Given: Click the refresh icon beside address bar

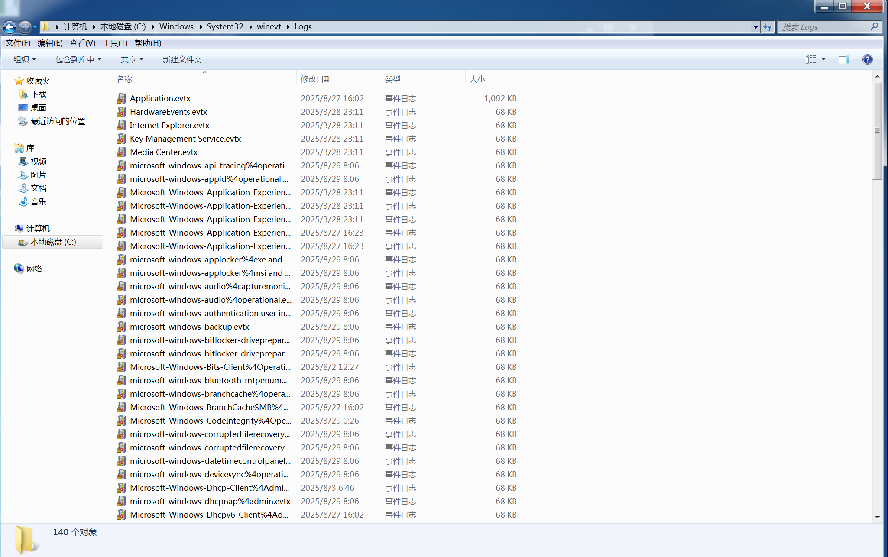Looking at the screenshot, I should tap(768, 27).
